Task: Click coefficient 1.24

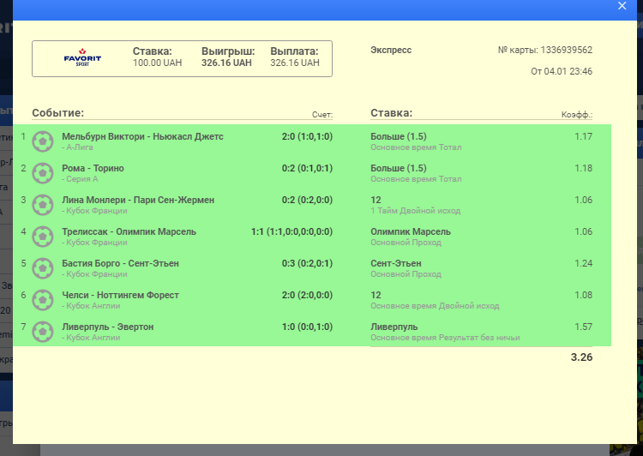Action: pos(583,263)
